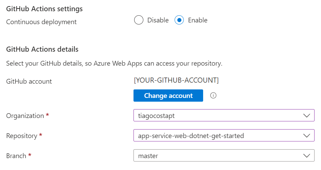Select the Disable radio button
The width and height of the screenshot is (321, 170).
[x=139, y=20]
